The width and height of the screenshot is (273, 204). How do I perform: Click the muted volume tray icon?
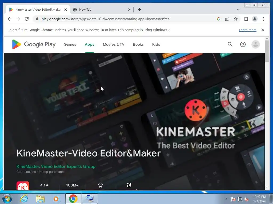tap(246, 199)
